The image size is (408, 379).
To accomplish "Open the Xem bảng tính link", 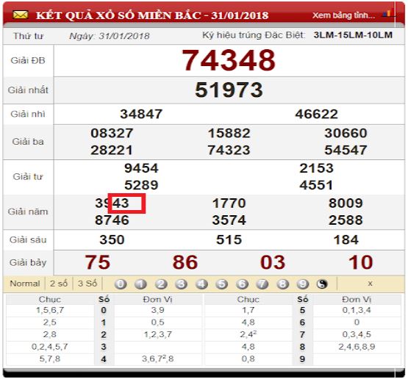I will (x=344, y=15).
